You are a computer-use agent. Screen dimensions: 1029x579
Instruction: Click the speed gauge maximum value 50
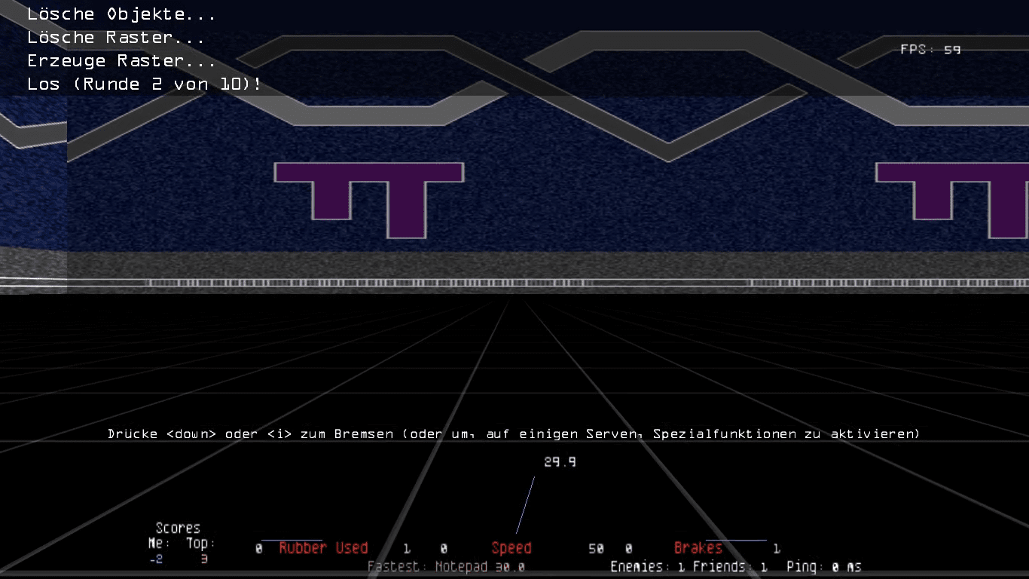[x=596, y=549]
